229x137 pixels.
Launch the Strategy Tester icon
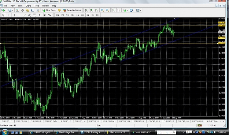coord(38,10)
